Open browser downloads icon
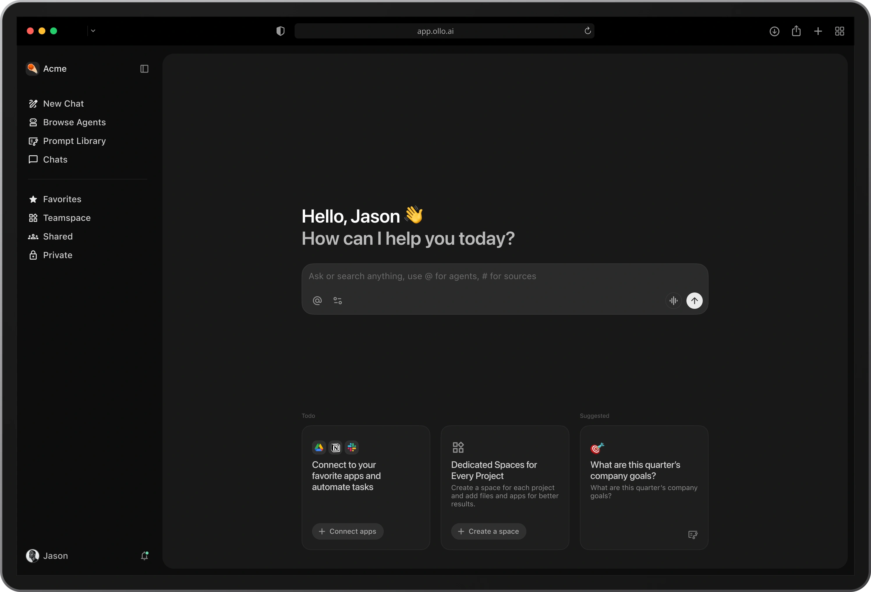Image resolution: width=871 pixels, height=592 pixels. click(774, 31)
